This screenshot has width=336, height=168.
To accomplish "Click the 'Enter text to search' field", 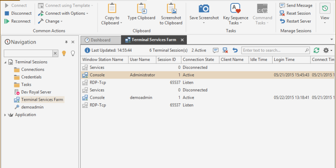I will pyautogui.click(x=275, y=50).
